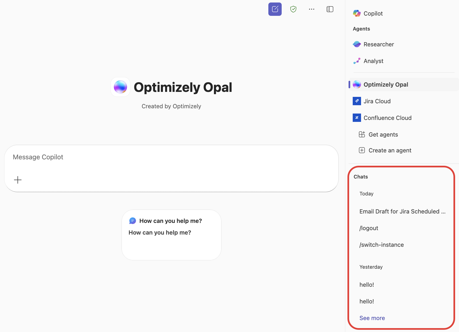Select the Confluence Cloud agent icon
The width and height of the screenshot is (459, 332).
pos(357,118)
